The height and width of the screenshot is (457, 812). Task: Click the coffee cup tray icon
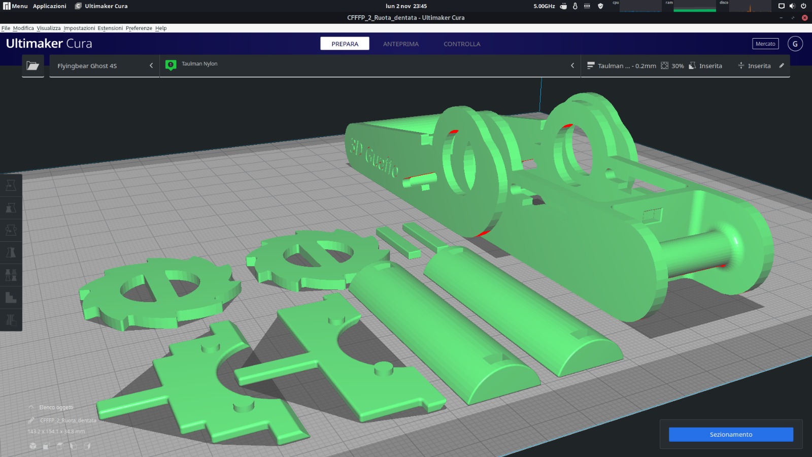point(563,6)
